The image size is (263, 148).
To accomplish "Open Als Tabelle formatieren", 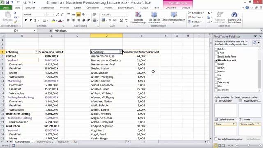I will point(155,17).
